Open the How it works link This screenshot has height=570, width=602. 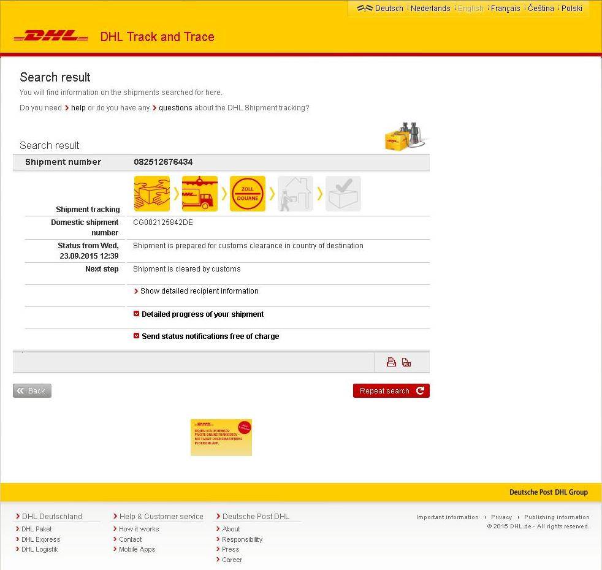tap(139, 529)
